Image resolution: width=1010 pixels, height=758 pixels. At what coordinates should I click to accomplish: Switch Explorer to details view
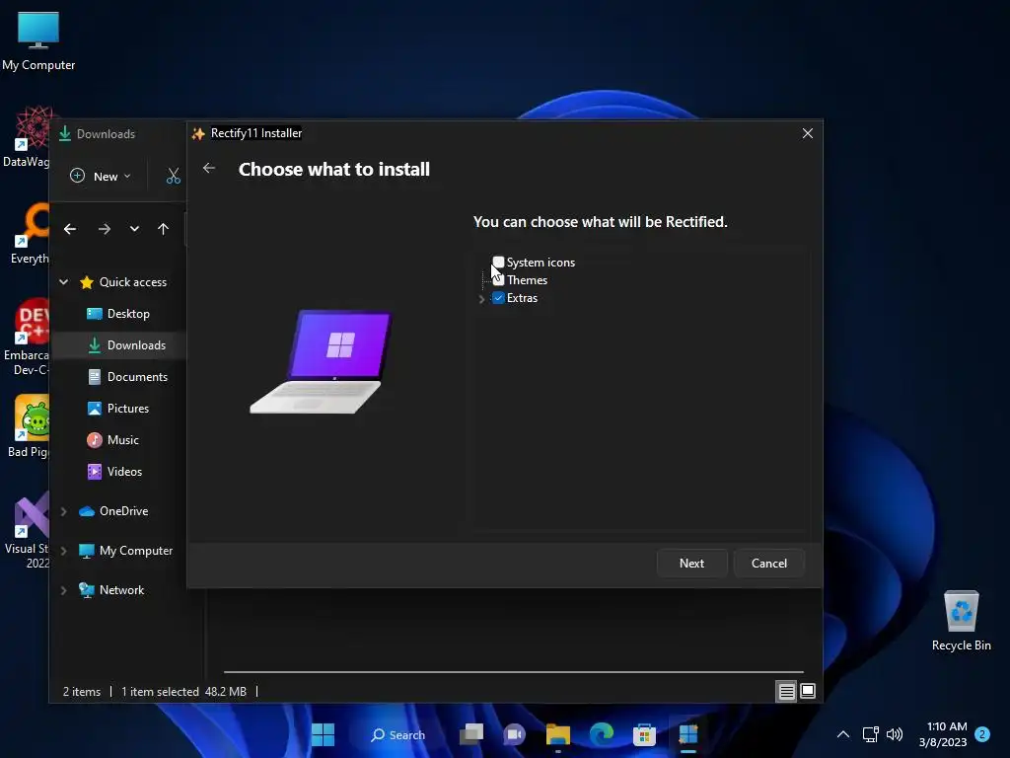pyautogui.click(x=786, y=692)
